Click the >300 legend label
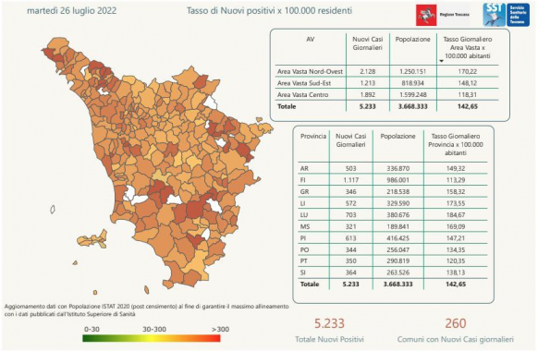538x351 pixels. [x=220, y=330]
